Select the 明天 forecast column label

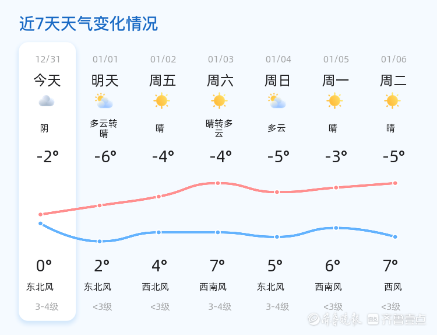click(105, 81)
